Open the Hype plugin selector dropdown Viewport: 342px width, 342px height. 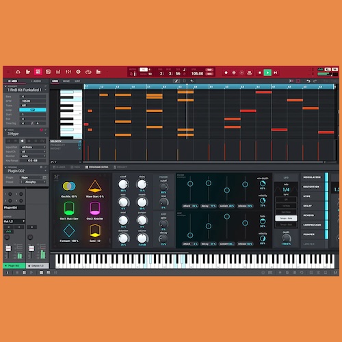[31, 177]
